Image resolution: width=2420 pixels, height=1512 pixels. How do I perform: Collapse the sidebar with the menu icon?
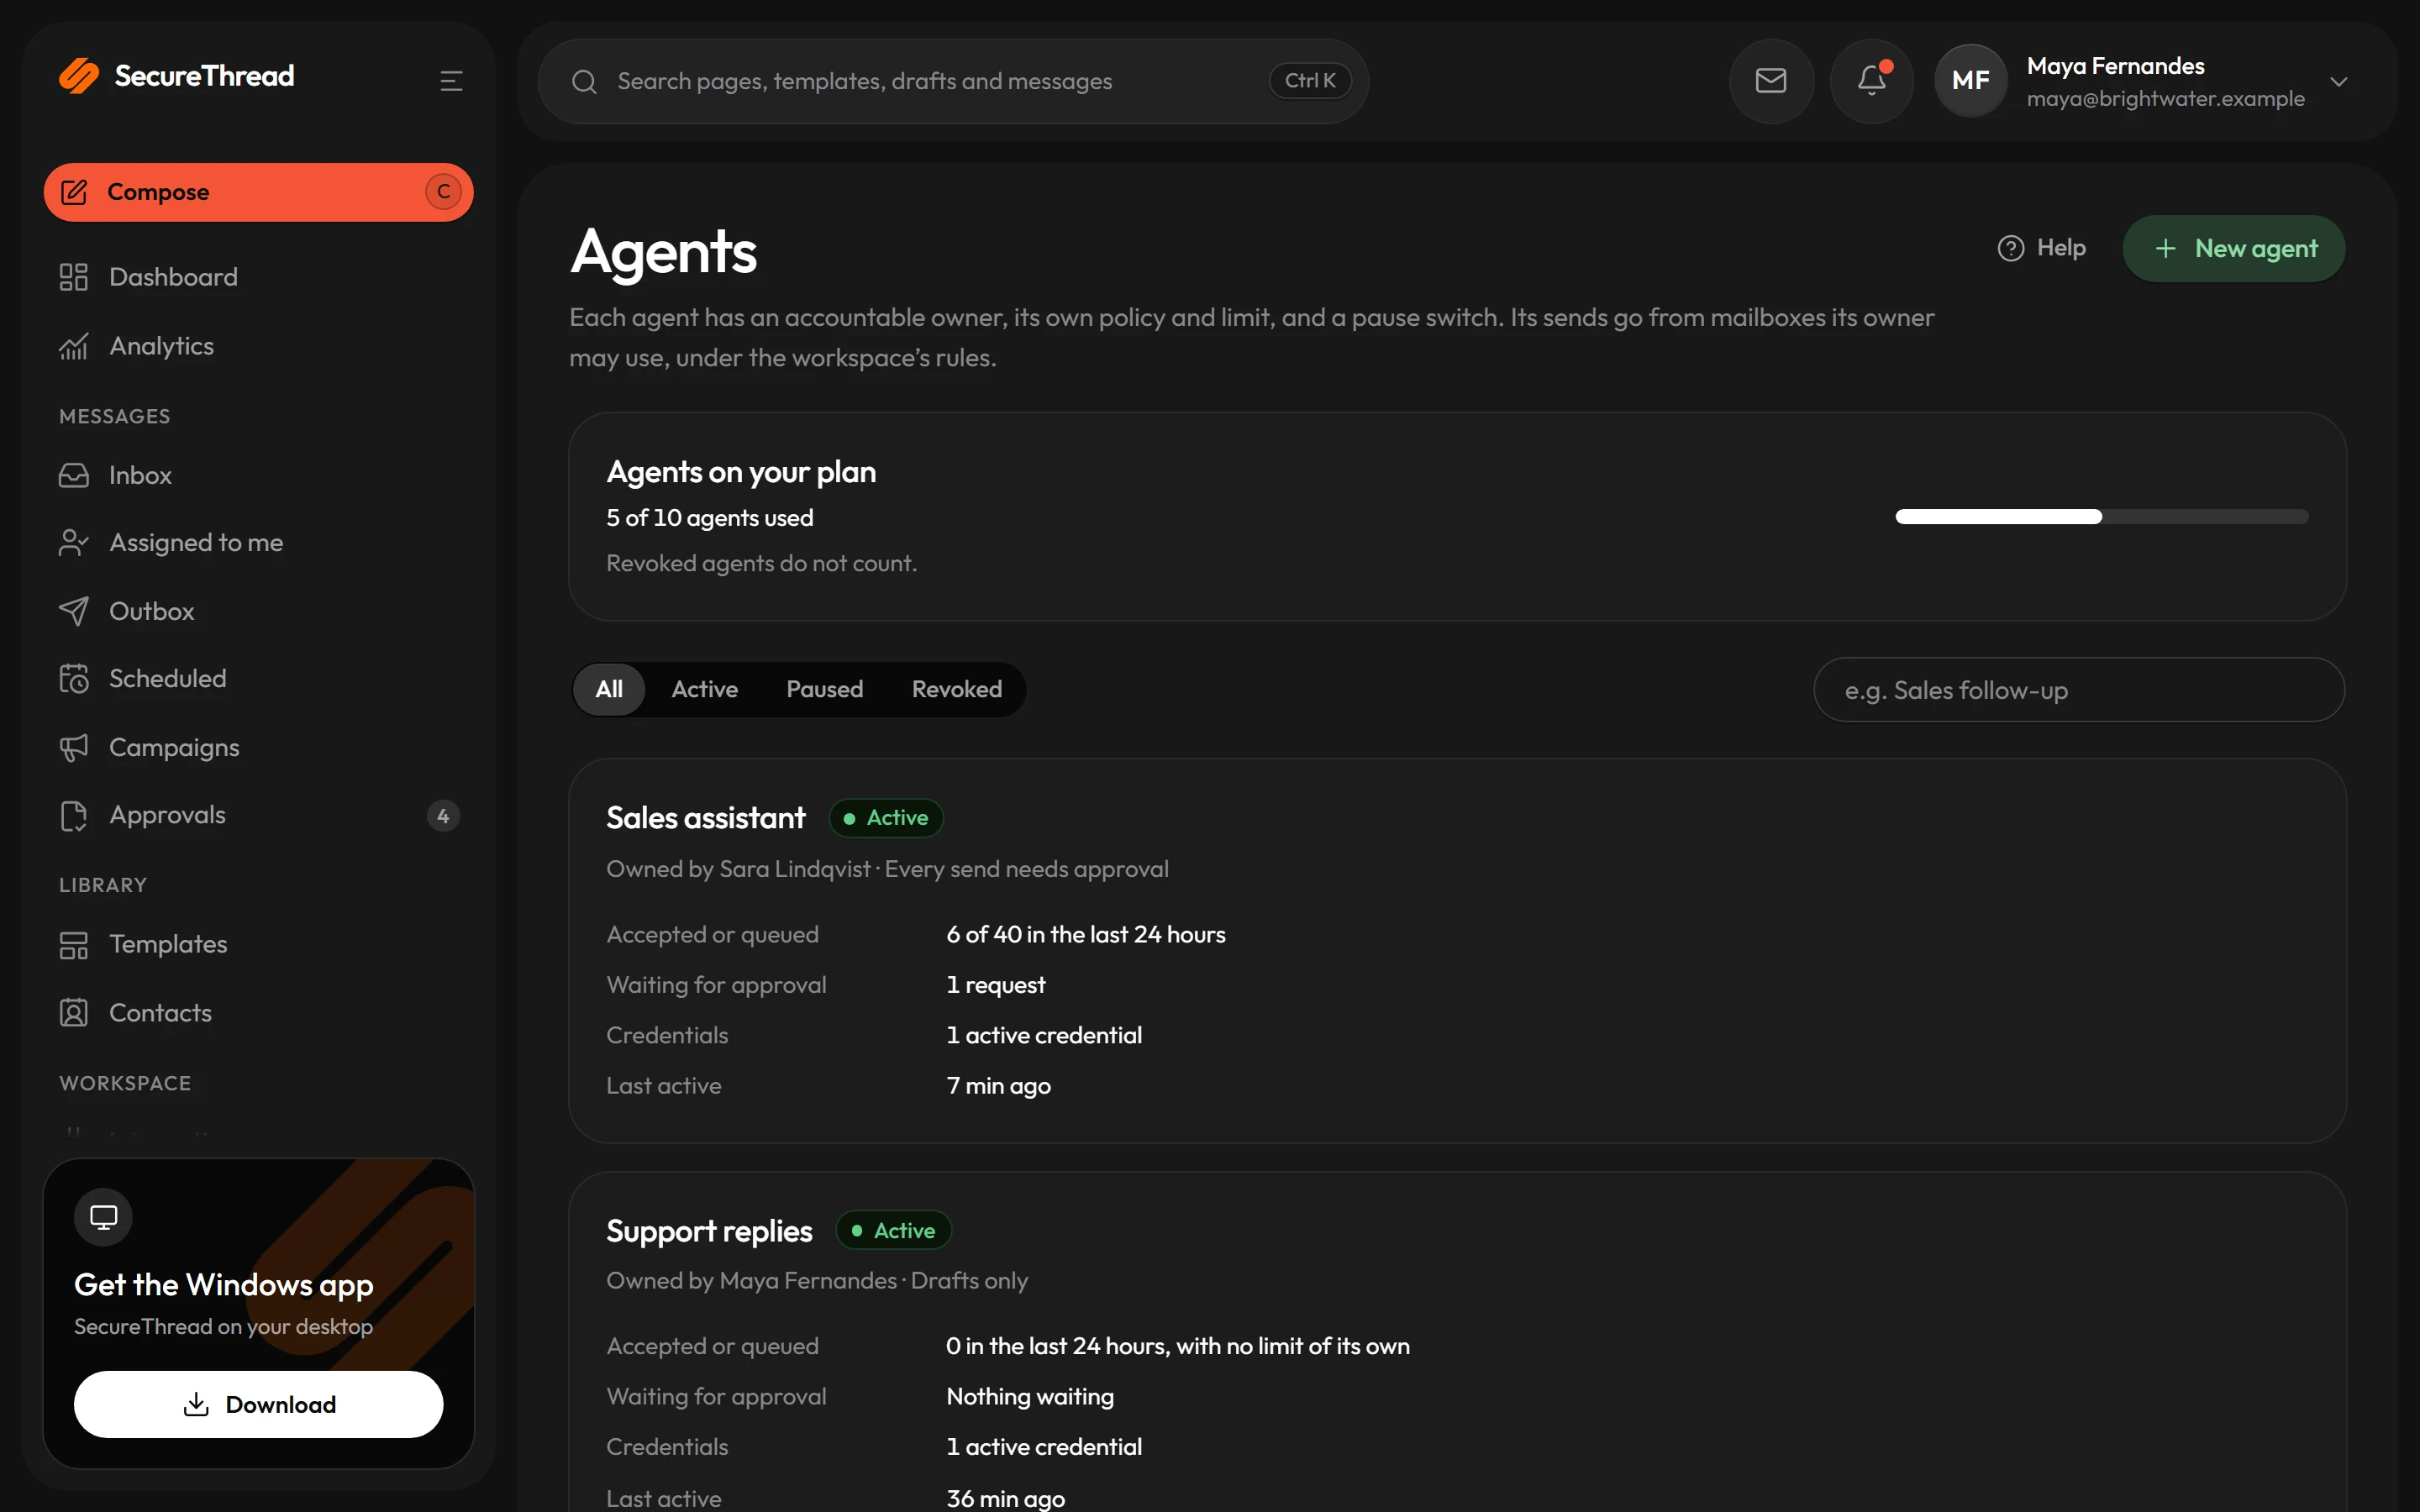tap(451, 81)
